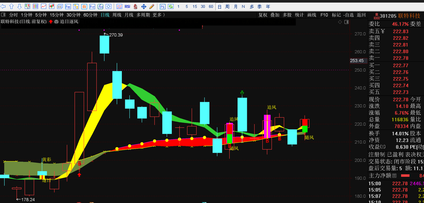Click the 叠加 overlay button
424x203 pixels.
[x=275, y=15]
